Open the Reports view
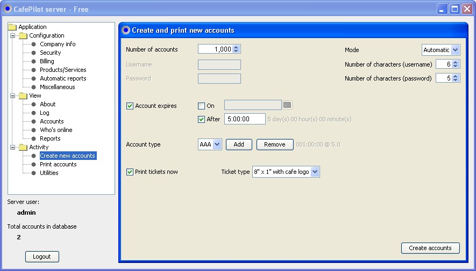The width and height of the screenshot is (476, 271). click(50, 138)
